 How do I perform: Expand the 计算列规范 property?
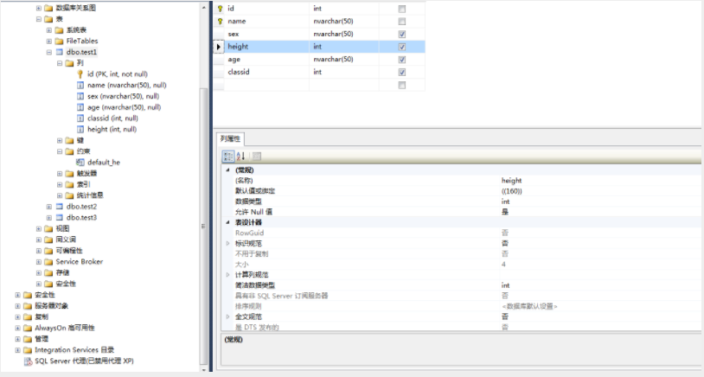tap(227, 275)
